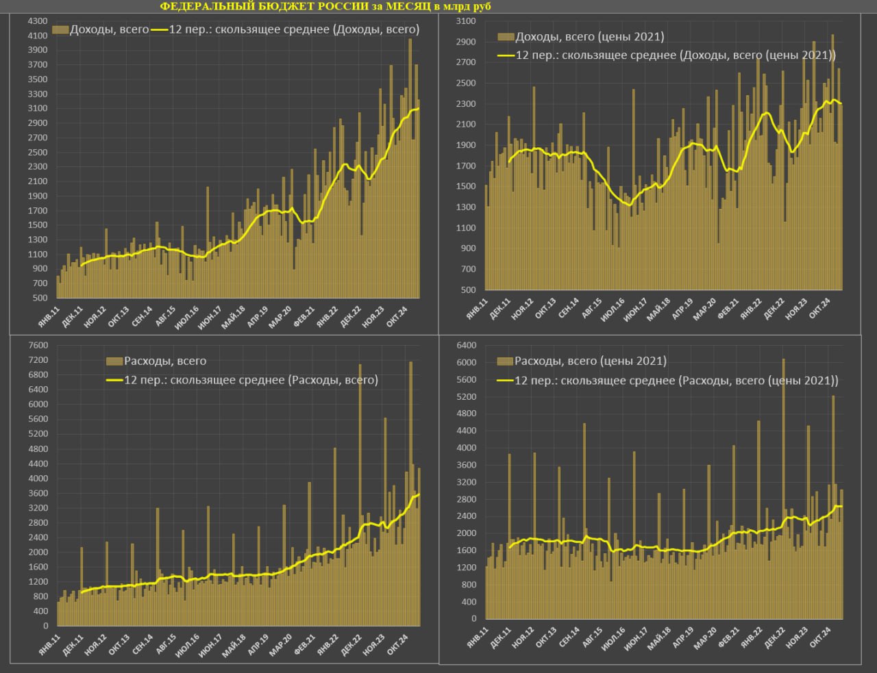
Task: Click the title "ФЕДЕРАЛЬНЫЙ БЮДЖЕТ РОССИИ за МЕСЯЦ"
Action: (x=325, y=7)
